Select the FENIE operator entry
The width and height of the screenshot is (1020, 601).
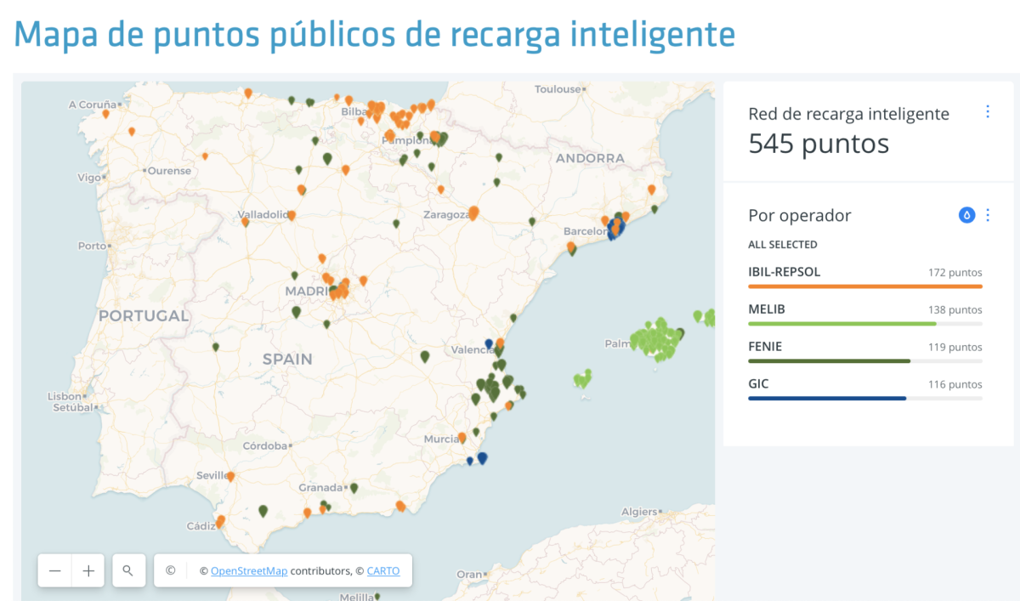[764, 346]
